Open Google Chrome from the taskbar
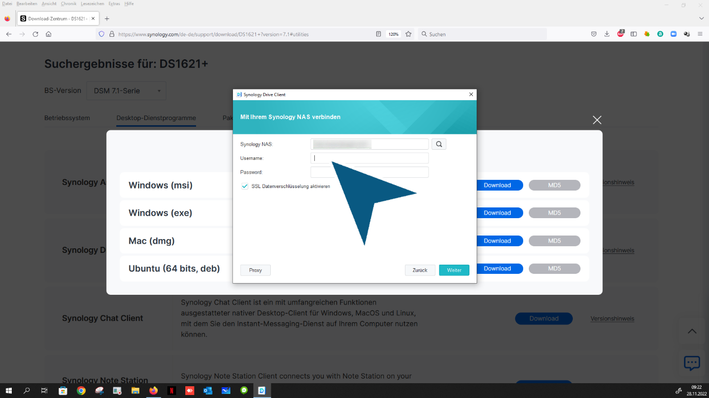The image size is (709, 398). click(81, 391)
